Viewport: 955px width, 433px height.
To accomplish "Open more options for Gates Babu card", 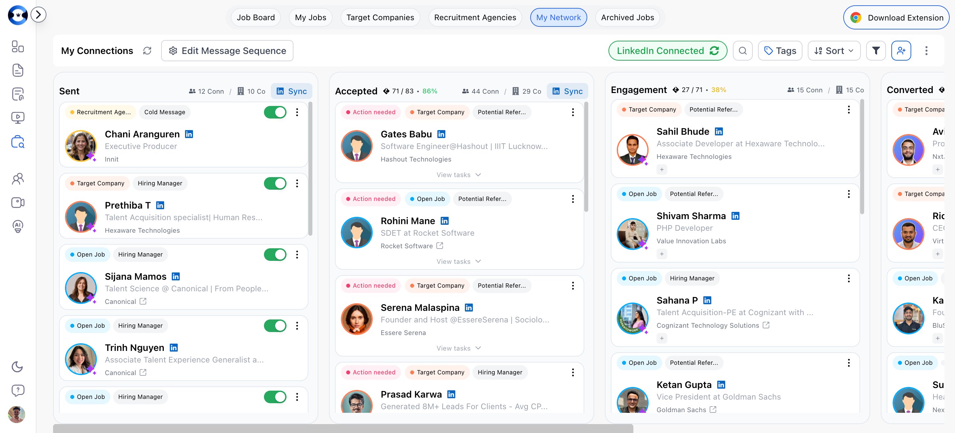I will point(573,112).
